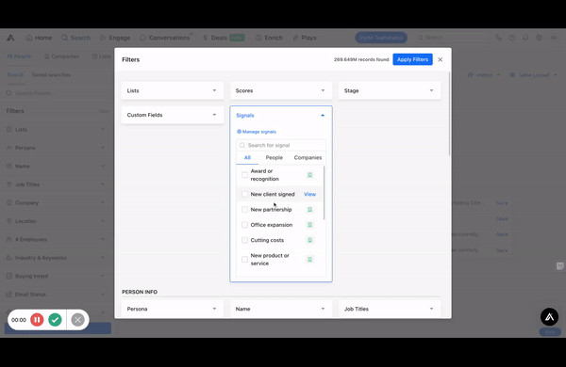Close the Filters dialog
Viewport: 566px width, 367px height.
(440, 59)
